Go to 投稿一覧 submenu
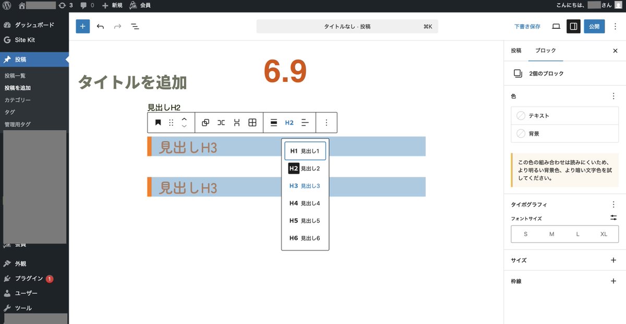This screenshot has width=626, height=324. pyautogui.click(x=15, y=76)
